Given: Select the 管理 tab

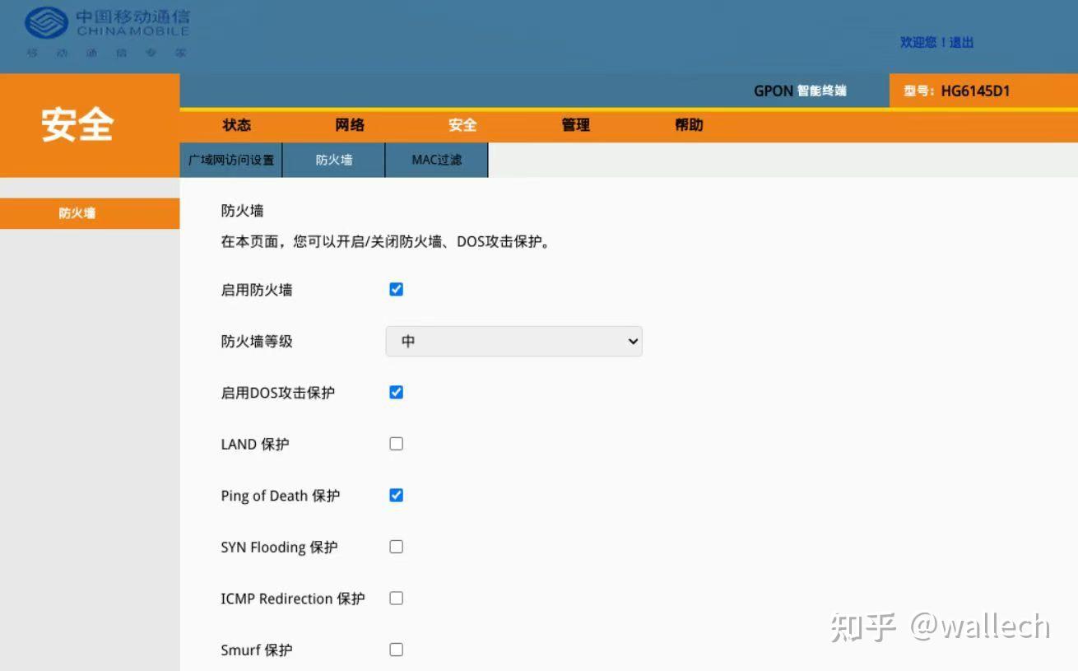Looking at the screenshot, I should [574, 125].
